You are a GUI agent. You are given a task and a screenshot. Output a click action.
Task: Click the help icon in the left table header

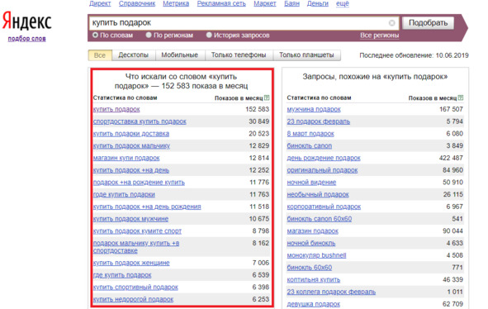267,97
